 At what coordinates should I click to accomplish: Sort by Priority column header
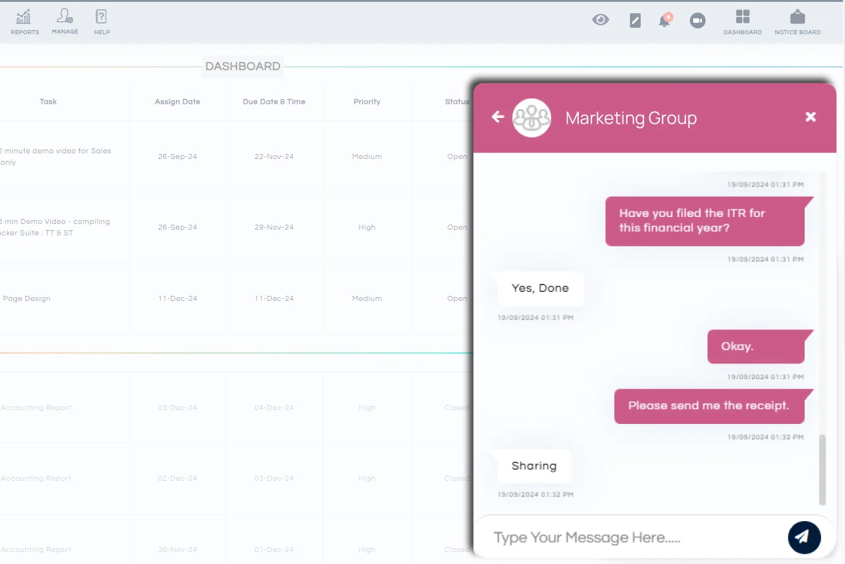click(x=366, y=102)
